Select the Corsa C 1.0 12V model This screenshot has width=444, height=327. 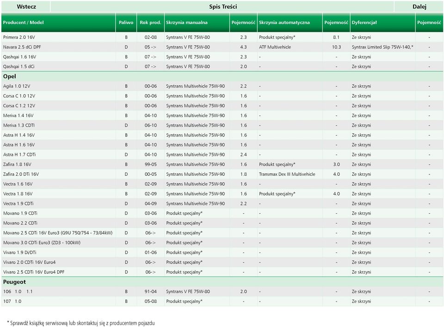click(19, 96)
